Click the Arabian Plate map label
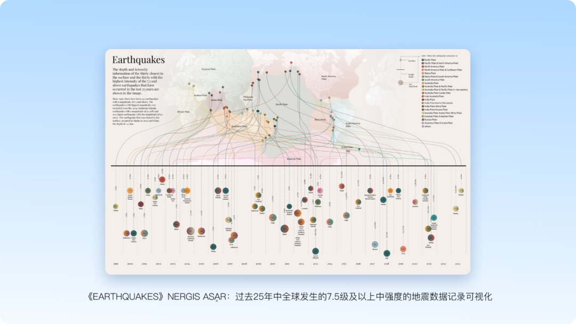The height and width of the screenshot is (324, 576). click(201, 95)
